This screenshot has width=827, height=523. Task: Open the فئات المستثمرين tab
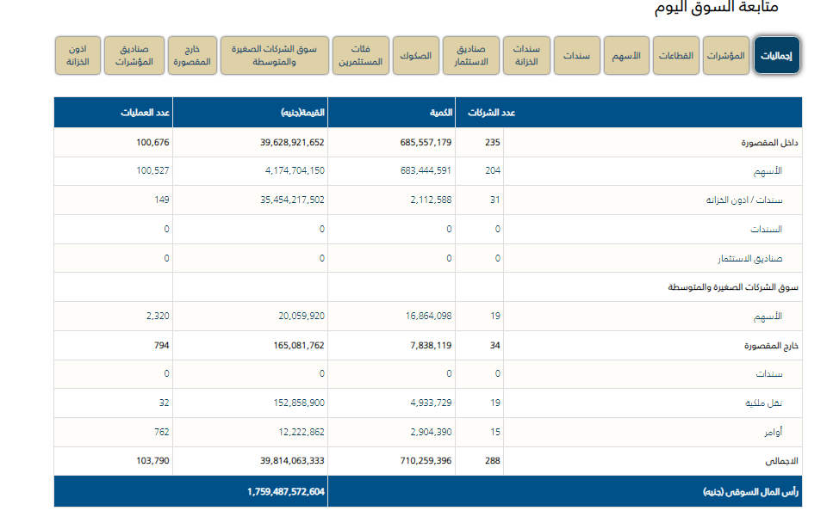[361, 56]
